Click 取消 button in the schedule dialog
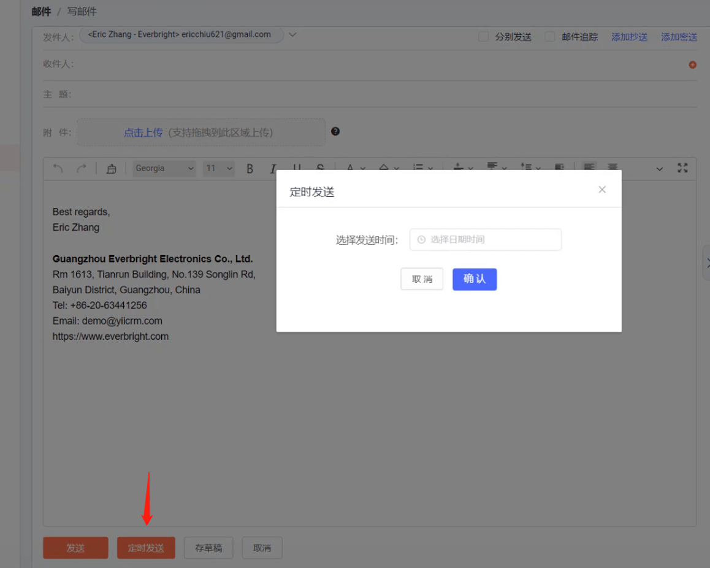This screenshot has width=710, height=568. coord(422,279)
